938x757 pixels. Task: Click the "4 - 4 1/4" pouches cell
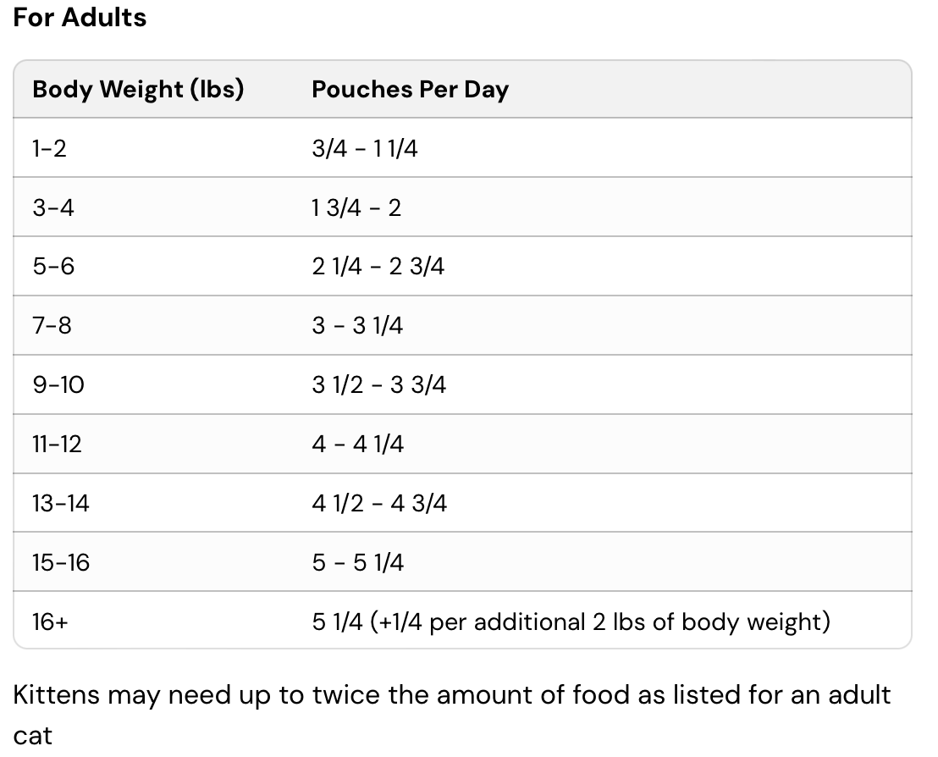(x=357, y=445)
